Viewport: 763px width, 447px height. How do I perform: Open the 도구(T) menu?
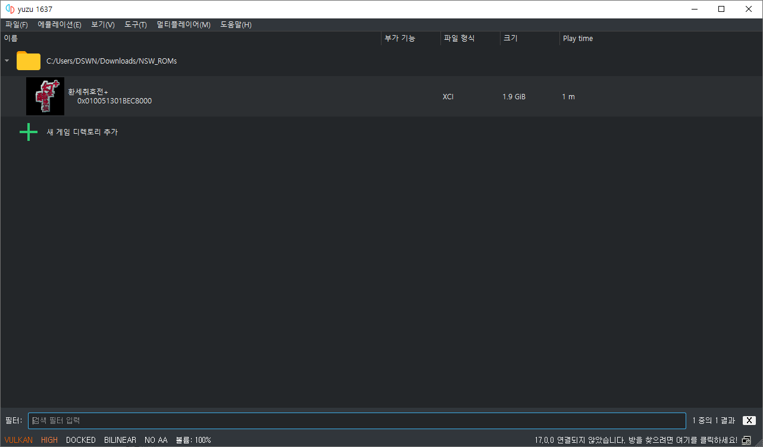[x=136, y=25]
